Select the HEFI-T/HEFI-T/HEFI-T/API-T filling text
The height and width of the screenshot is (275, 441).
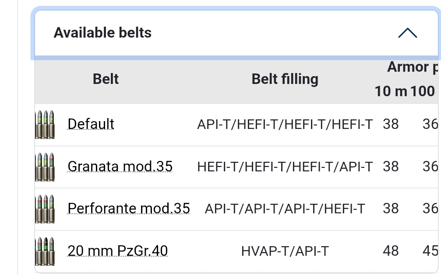pyautogui.click(x=285, y=167)
